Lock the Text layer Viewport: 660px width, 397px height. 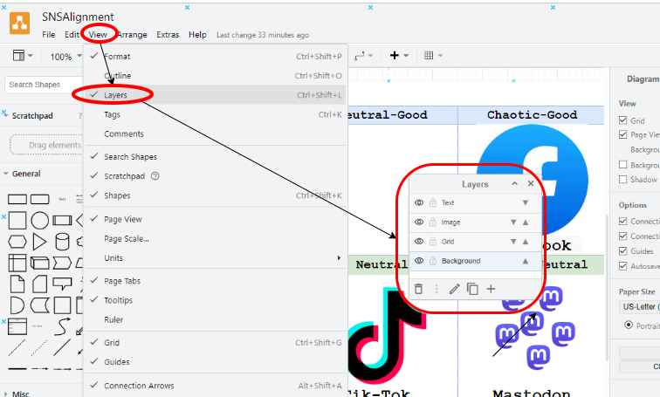tap(433, 202)
